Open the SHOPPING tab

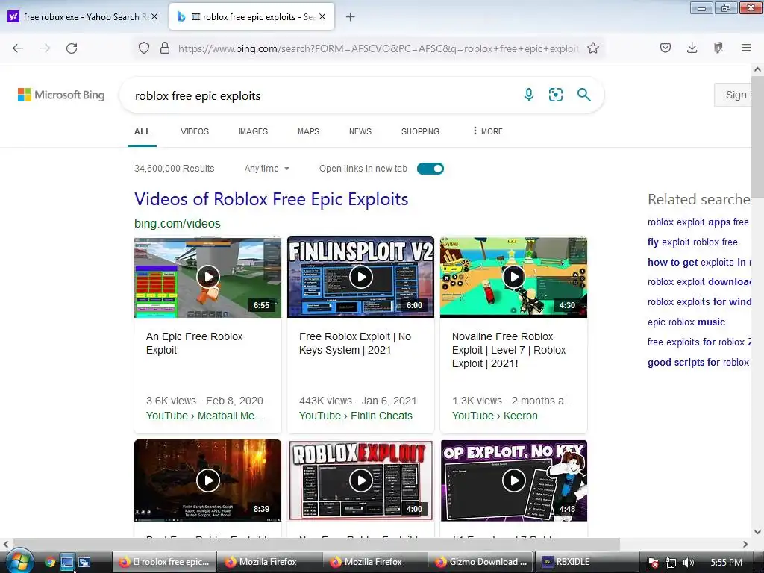(x=421, y=131)
